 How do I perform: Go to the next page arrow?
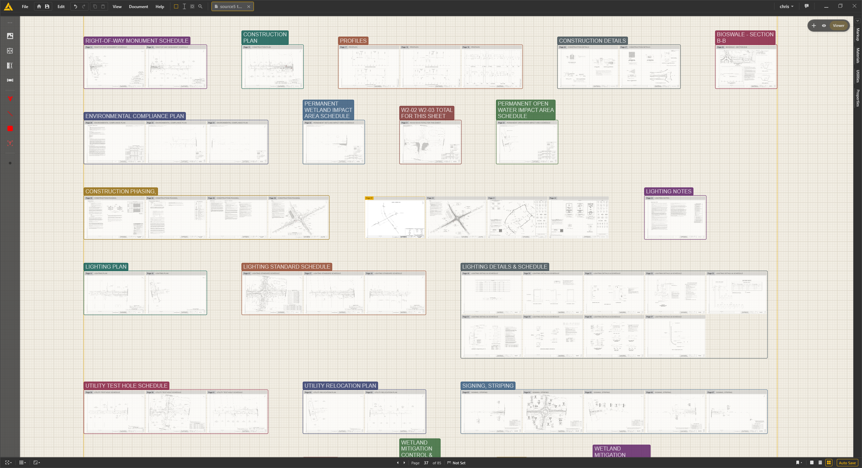(404, 463)
